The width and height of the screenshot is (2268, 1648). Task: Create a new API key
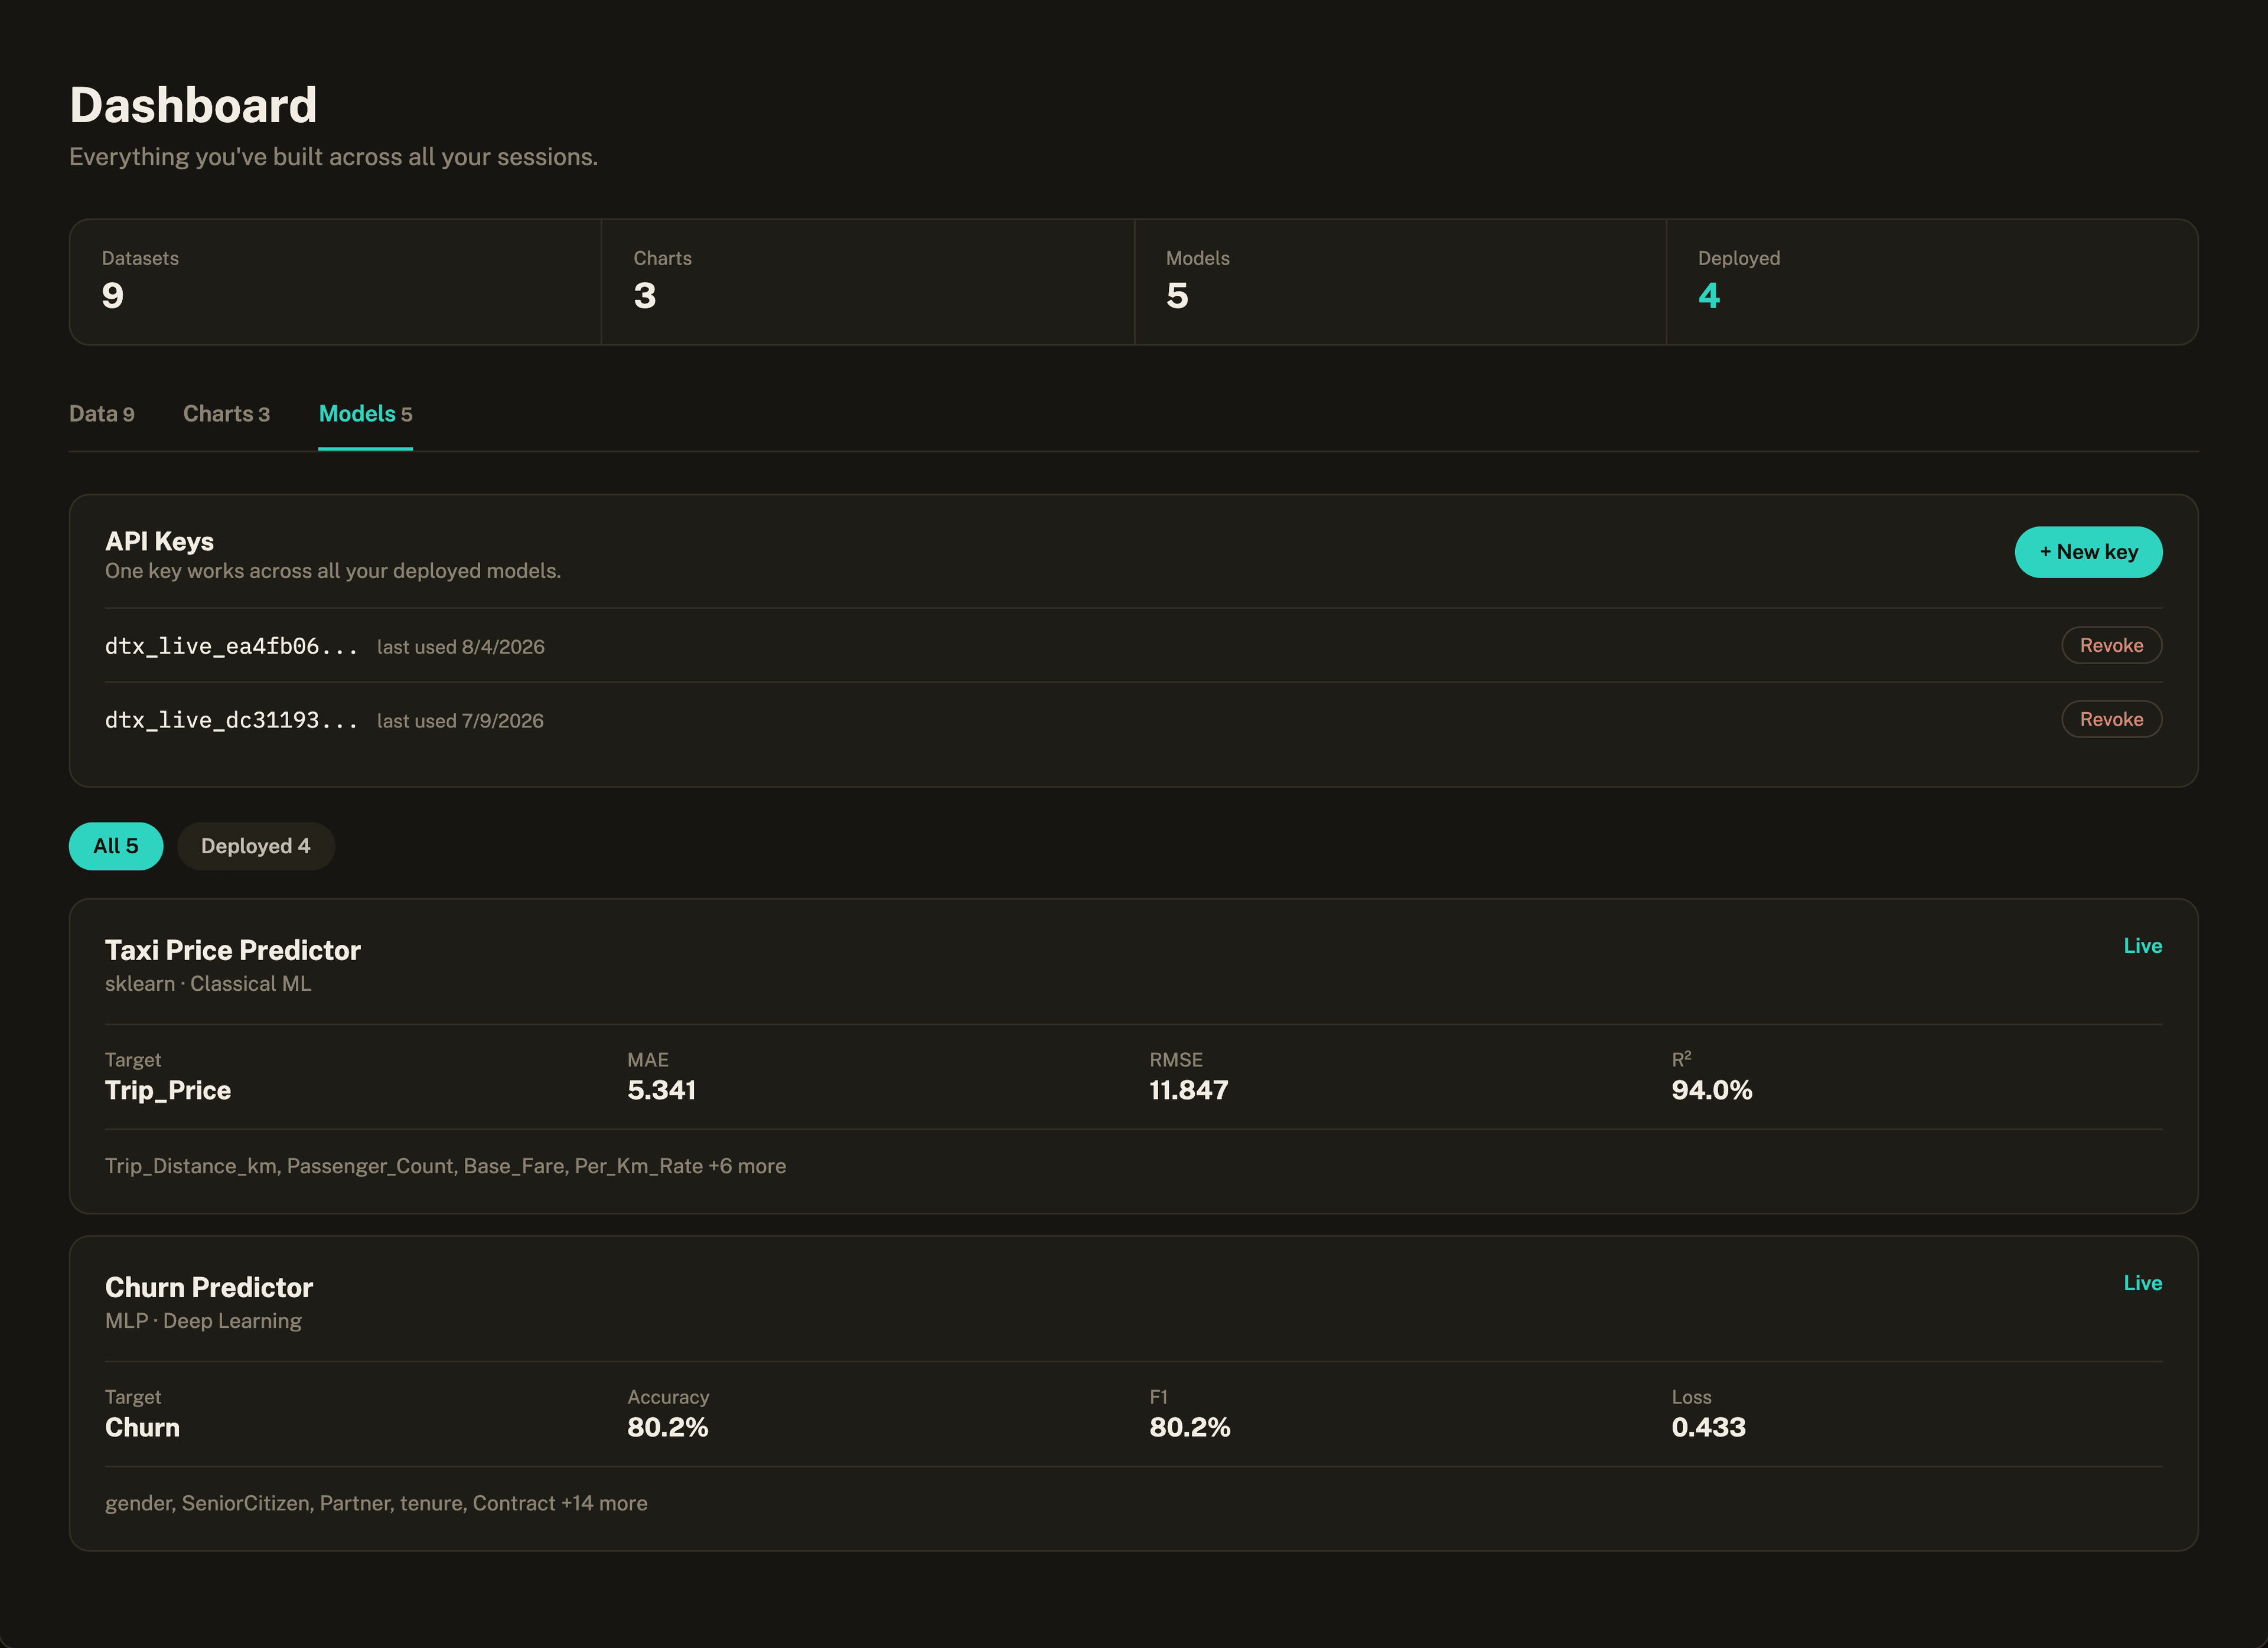click(2088, 552)
